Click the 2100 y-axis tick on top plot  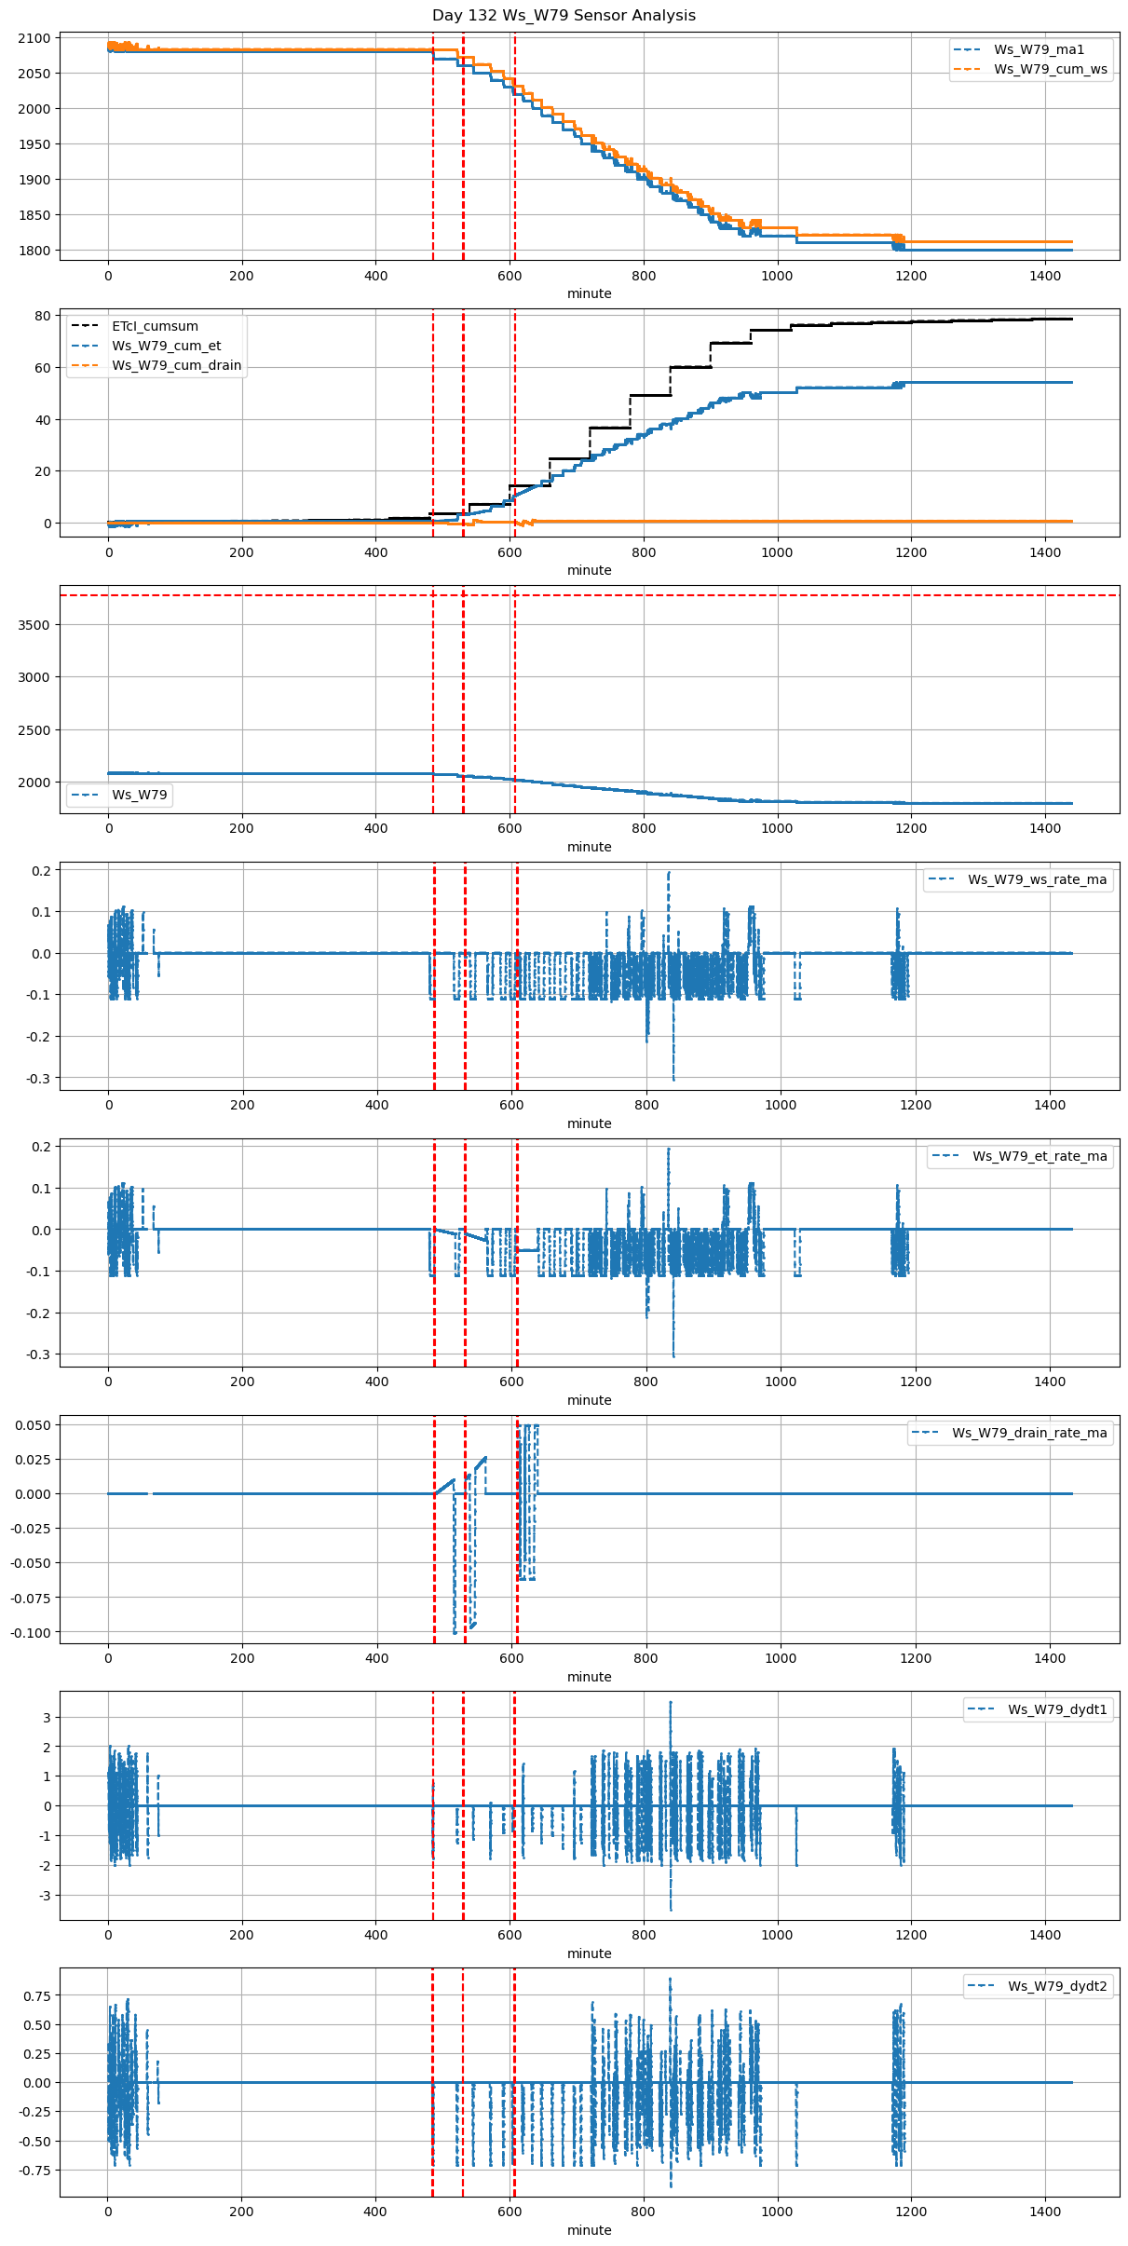click(x=34, y=38)
